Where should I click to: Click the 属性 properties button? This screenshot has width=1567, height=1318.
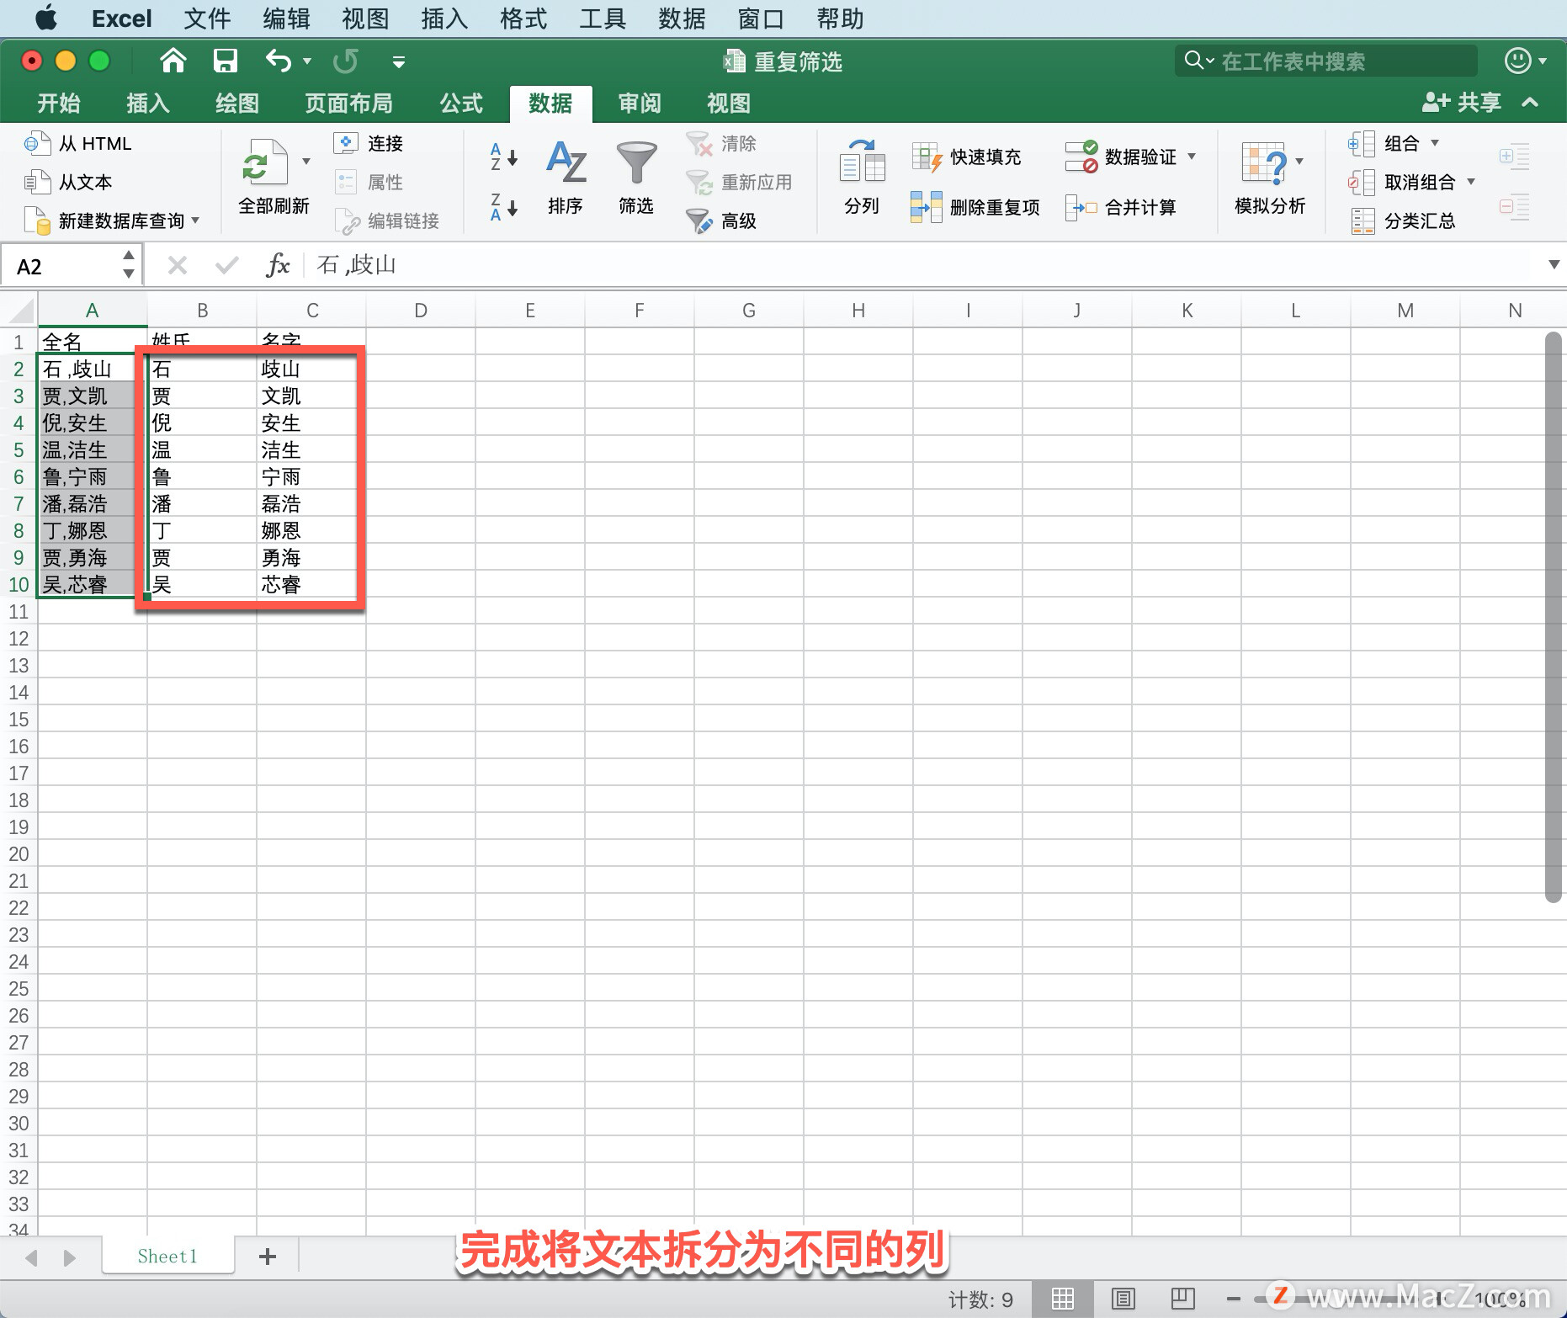coord(369,182)
